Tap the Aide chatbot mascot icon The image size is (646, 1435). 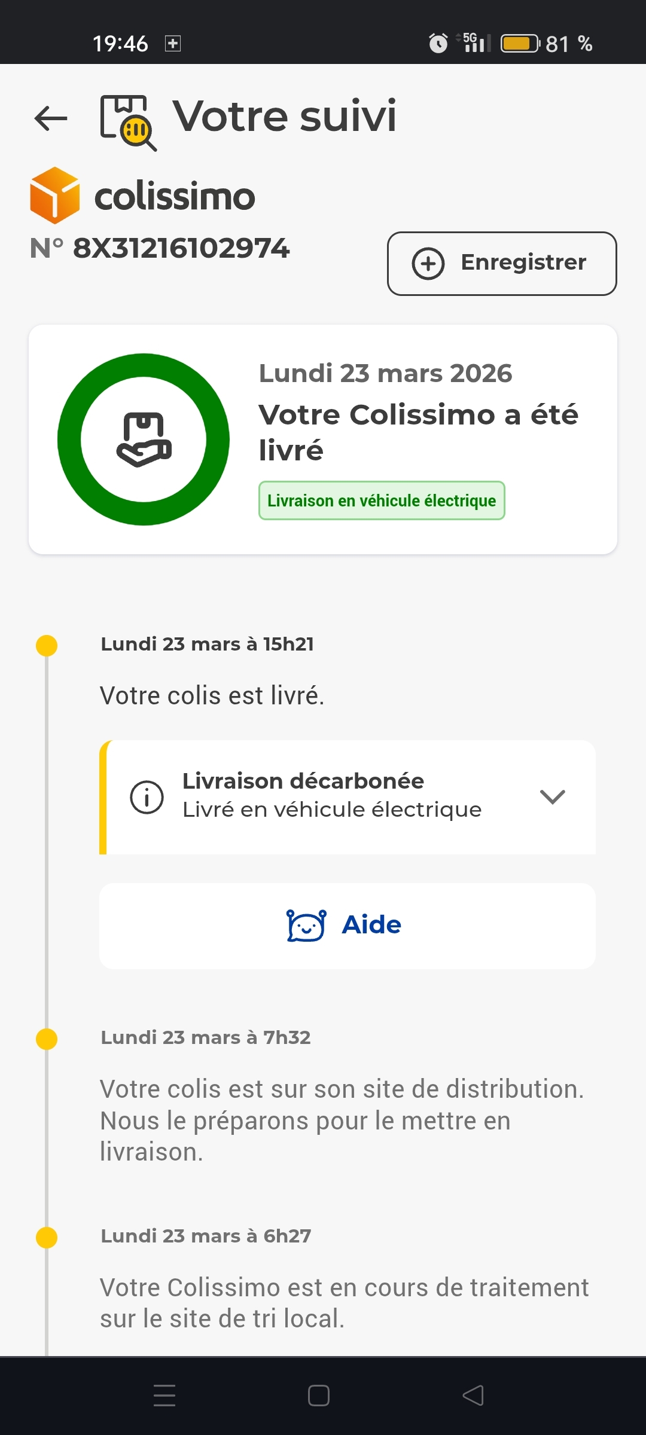(x=306, y=926)
